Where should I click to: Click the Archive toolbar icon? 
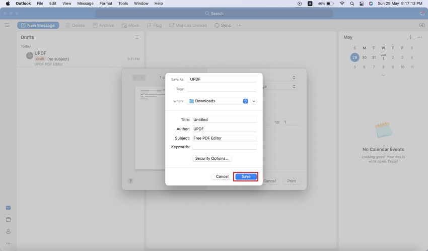point(103,25)
